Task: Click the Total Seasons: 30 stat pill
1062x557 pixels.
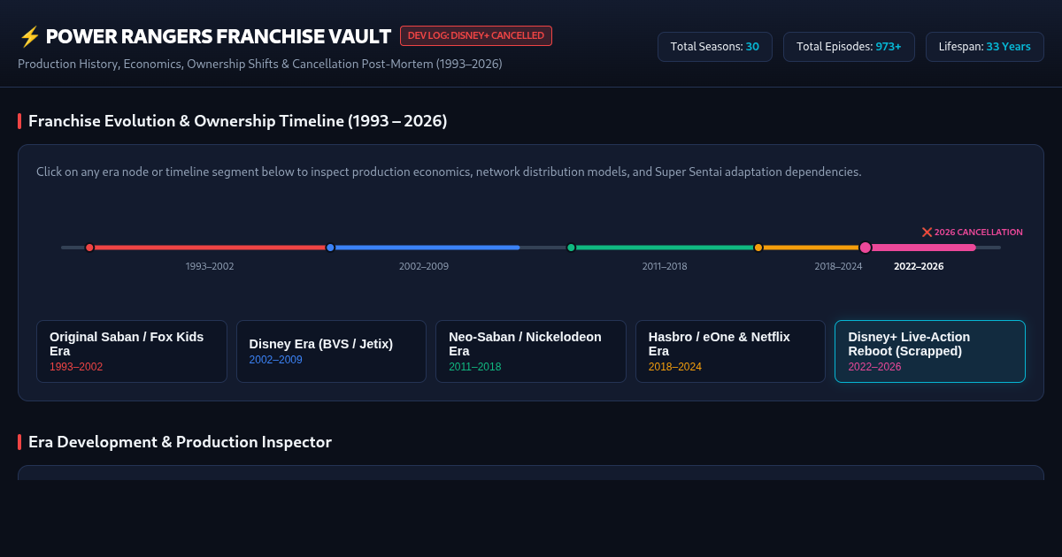Action: pyautogui.click(x=715, y=47)
